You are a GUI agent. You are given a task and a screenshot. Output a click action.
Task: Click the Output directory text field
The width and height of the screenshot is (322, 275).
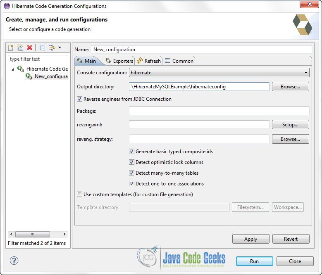pos(199,87)
